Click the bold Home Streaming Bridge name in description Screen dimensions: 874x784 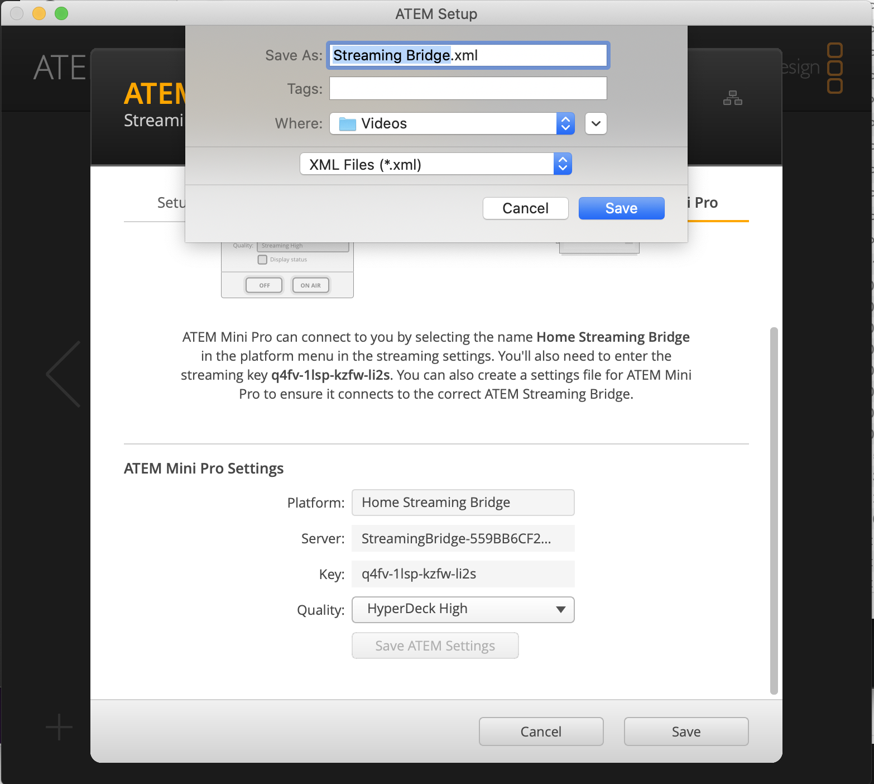click(613, 337)
